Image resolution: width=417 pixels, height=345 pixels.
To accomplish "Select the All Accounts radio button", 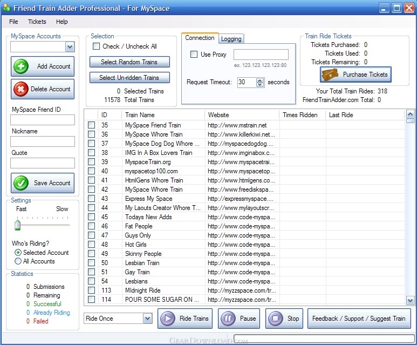I will click(x=18, y=261).
